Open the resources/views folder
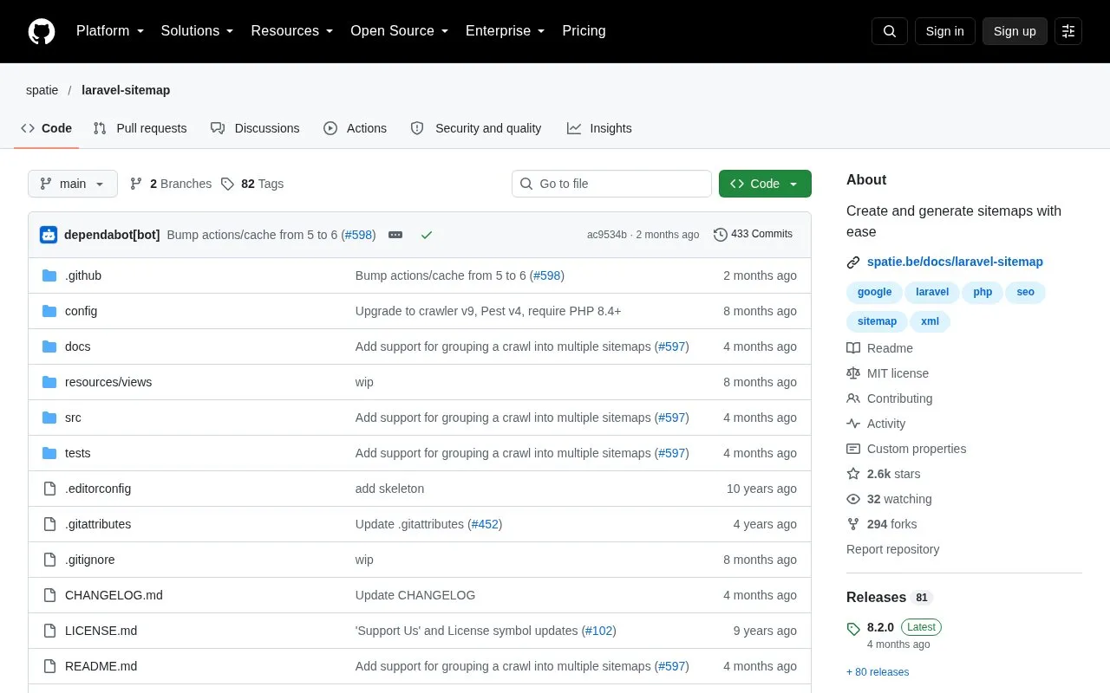 click(x=108, y=382)
